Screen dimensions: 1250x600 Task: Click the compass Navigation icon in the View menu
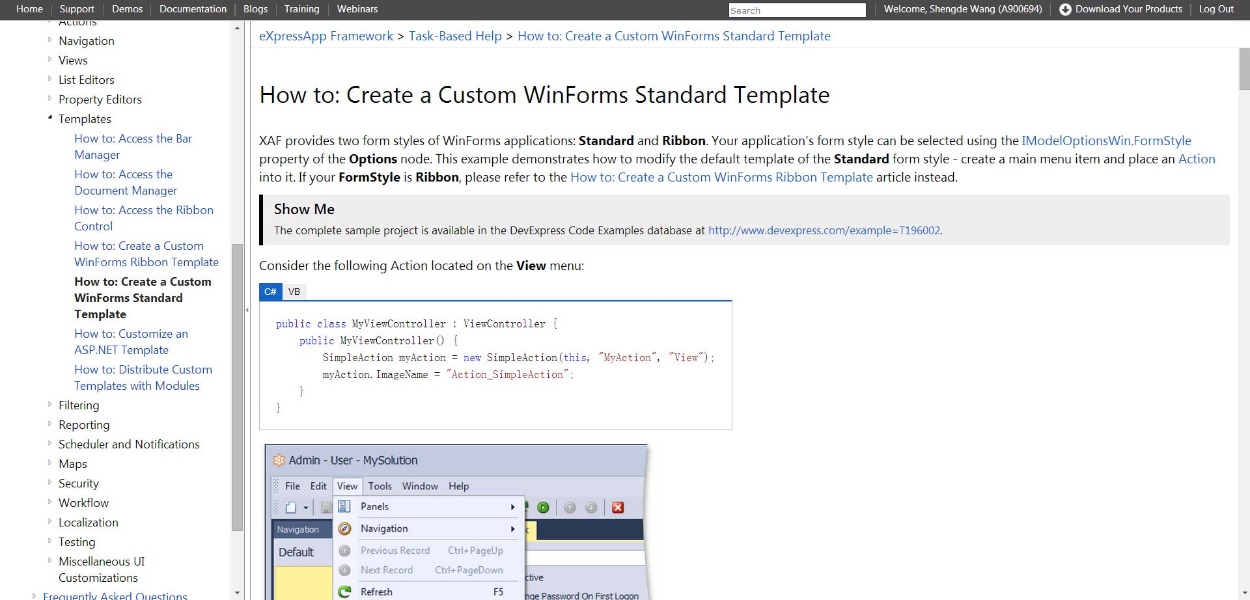344,528
